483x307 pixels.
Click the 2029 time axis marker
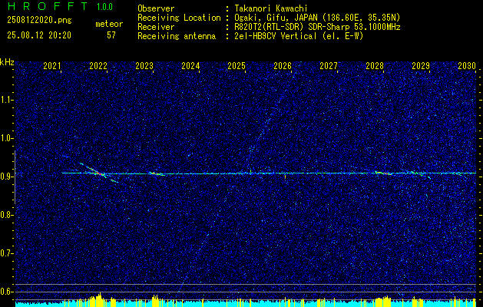pyautogui.click(x=421, y=66)
